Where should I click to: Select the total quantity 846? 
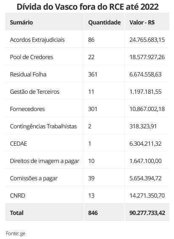coord(93,213)
